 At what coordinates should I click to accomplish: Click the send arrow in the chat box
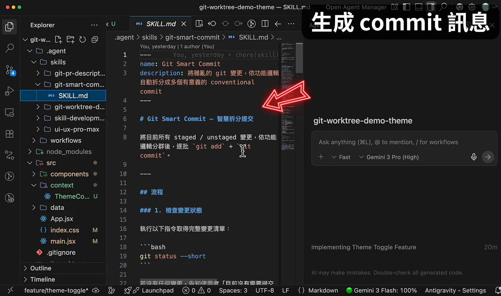pos(488,157)
